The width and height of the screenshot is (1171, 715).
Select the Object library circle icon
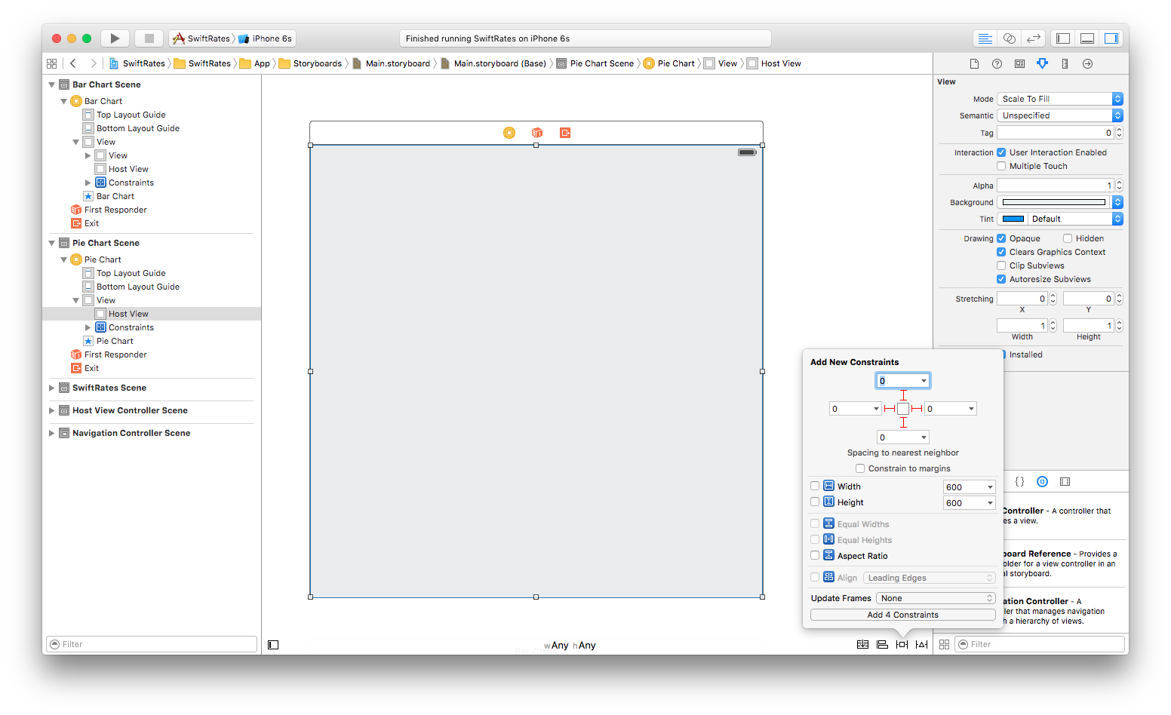[1042, 481]
